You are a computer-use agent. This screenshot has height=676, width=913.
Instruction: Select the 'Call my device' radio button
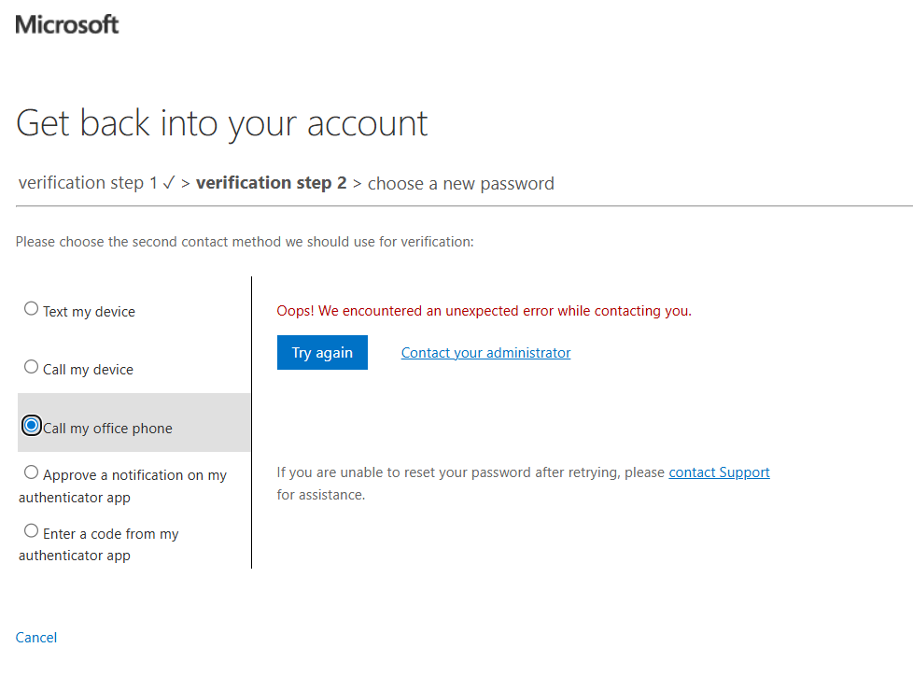click(32, 367)
